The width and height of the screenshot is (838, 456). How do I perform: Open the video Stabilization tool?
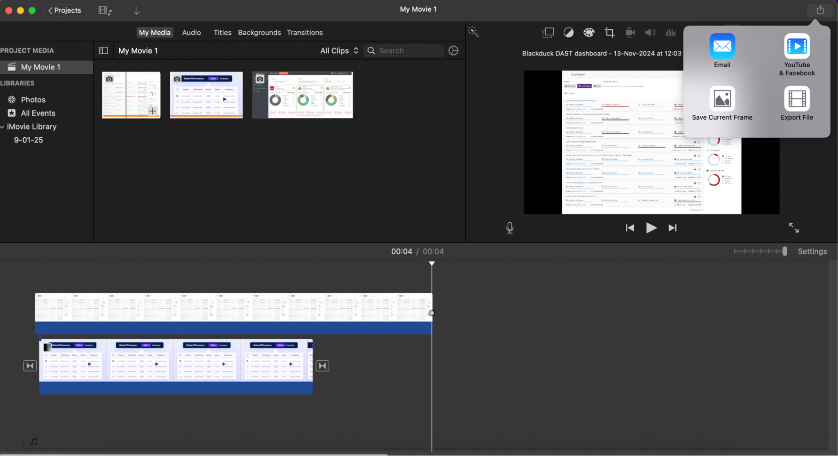tap(630, 32)
